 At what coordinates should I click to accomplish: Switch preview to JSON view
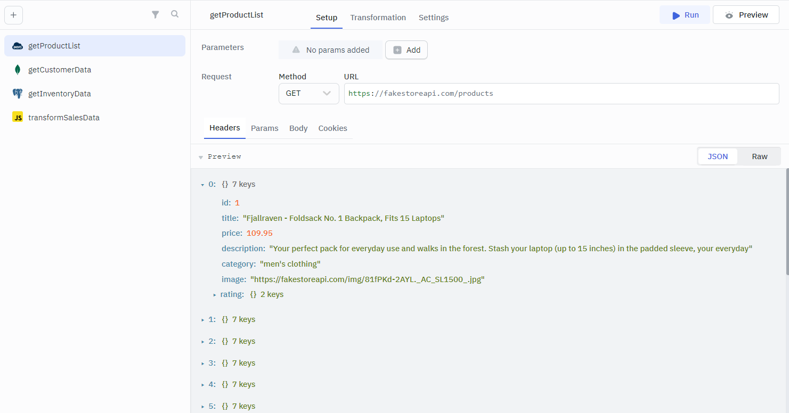tap(717, 156)
